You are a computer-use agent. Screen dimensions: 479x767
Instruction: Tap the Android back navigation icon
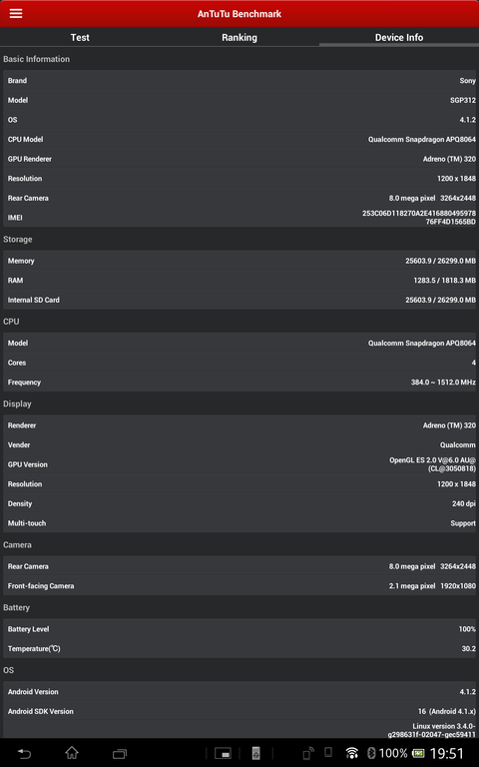(x=24, y=753)
